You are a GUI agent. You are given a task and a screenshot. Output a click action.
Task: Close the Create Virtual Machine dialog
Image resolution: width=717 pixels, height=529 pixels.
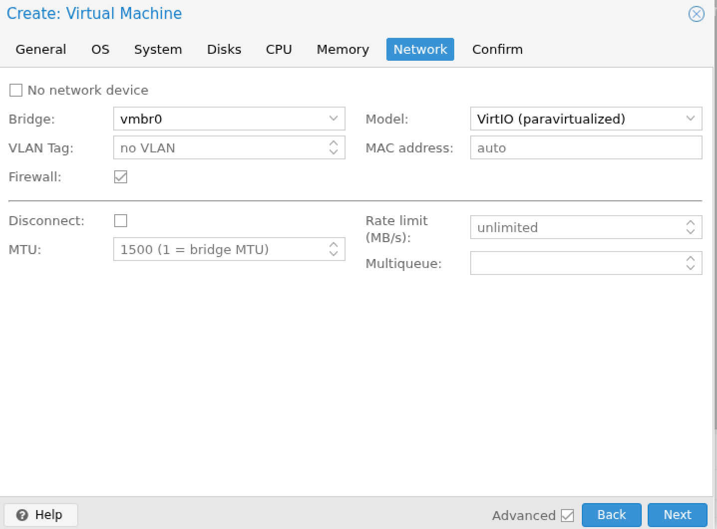696,14
